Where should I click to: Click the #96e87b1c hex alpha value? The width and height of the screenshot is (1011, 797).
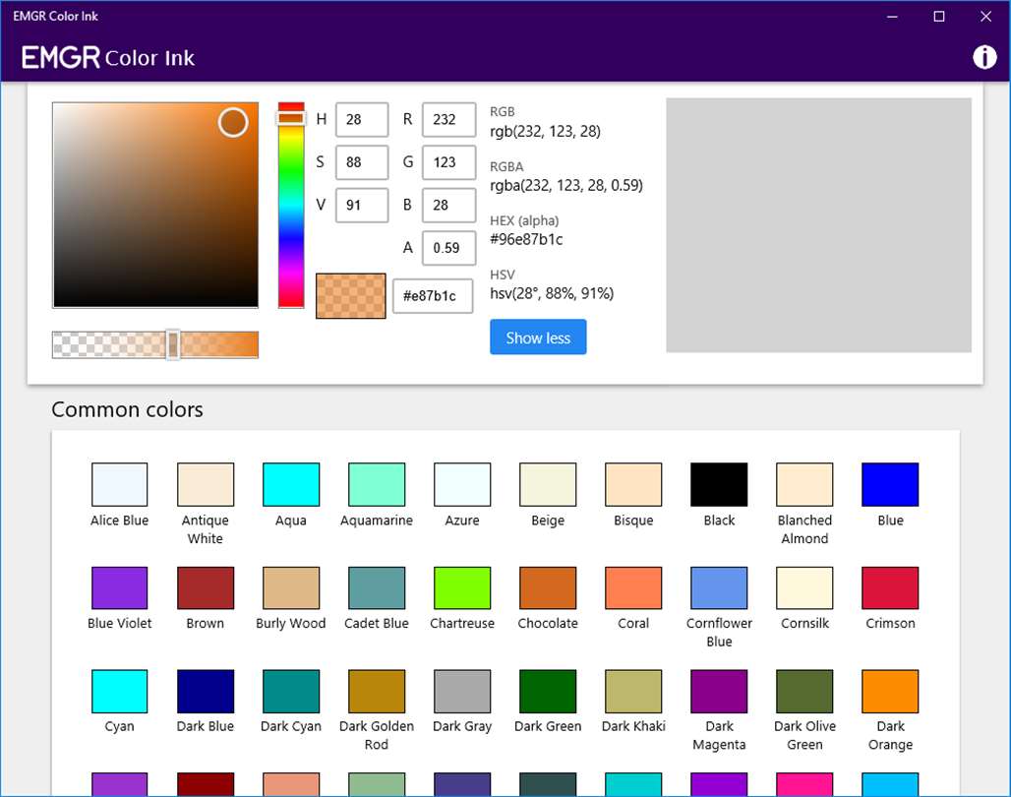526,239
